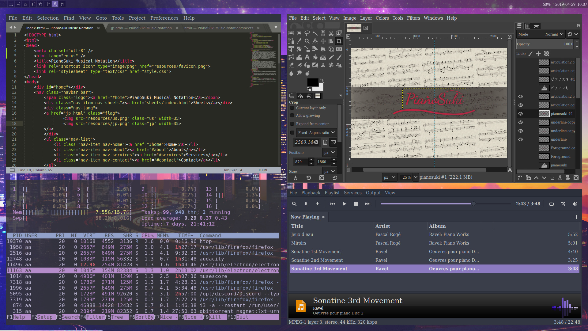Select the Color Picker eyedropper tool

pyautogui.click(x=299, y=41)
